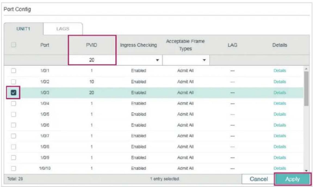
Task: Check the box for port 1/0/2
Action: click(x=13, y=82)
